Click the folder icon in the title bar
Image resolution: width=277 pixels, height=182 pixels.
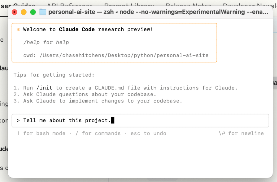[x=43, y=12]
